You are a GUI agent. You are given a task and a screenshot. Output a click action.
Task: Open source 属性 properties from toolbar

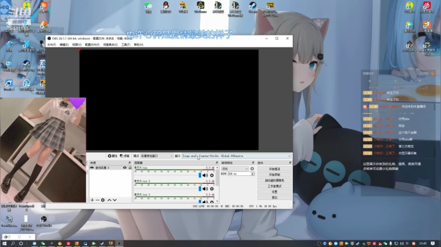click(113, 156)
